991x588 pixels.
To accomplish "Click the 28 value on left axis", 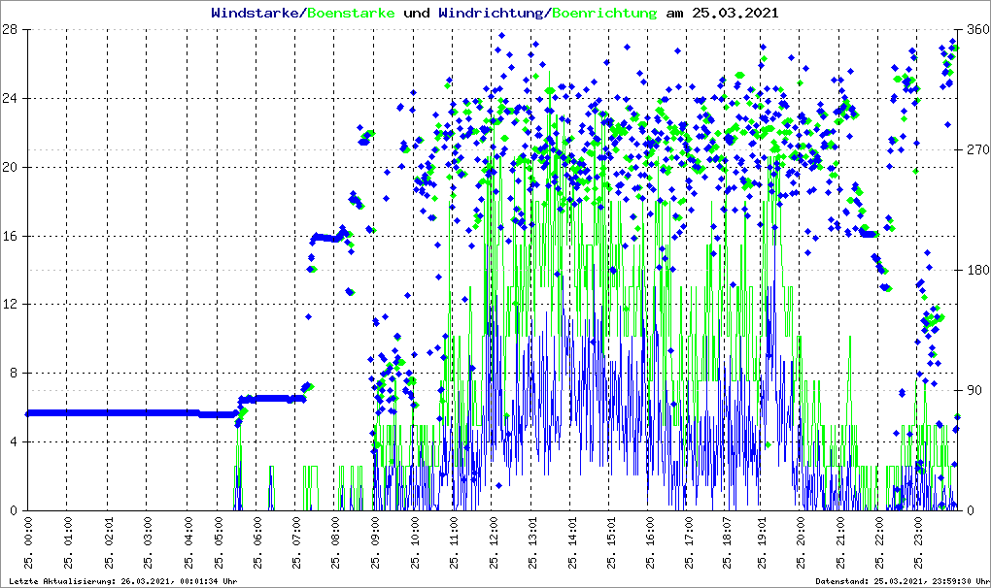I will (13, 30).
